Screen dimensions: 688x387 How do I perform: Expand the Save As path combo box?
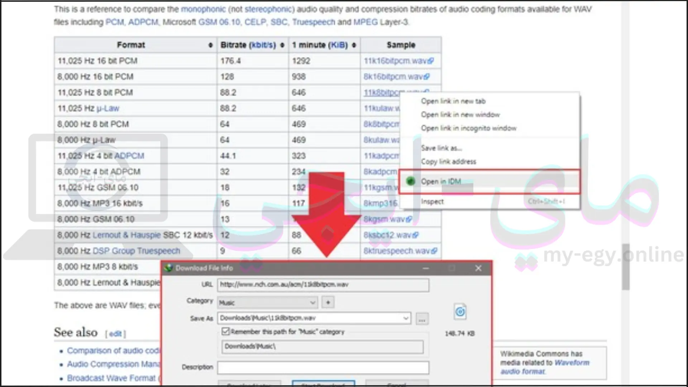(x=406, y=318)
